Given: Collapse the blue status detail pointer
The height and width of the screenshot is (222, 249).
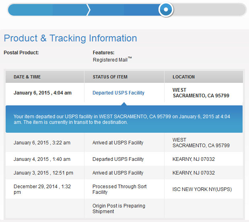Looking at the screenshot, I should [124, 104].
